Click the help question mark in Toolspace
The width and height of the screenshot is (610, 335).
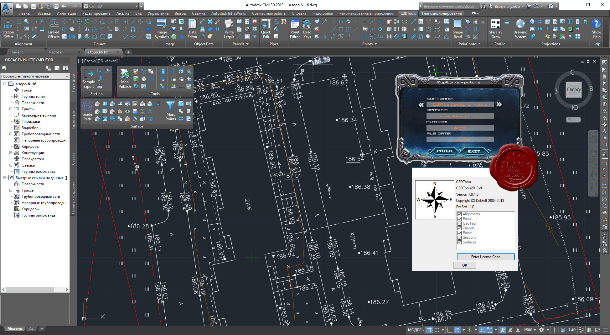65,68
